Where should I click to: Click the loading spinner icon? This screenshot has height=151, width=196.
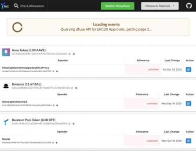point(17,27)
